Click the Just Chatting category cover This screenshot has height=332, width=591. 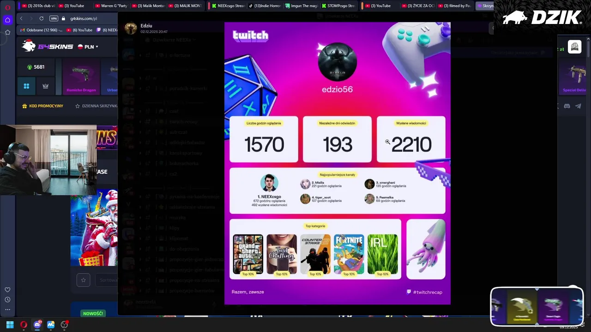[282, 254]
